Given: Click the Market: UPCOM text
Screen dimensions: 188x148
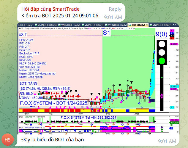Looking at the screenshot, I should (29, 70).
